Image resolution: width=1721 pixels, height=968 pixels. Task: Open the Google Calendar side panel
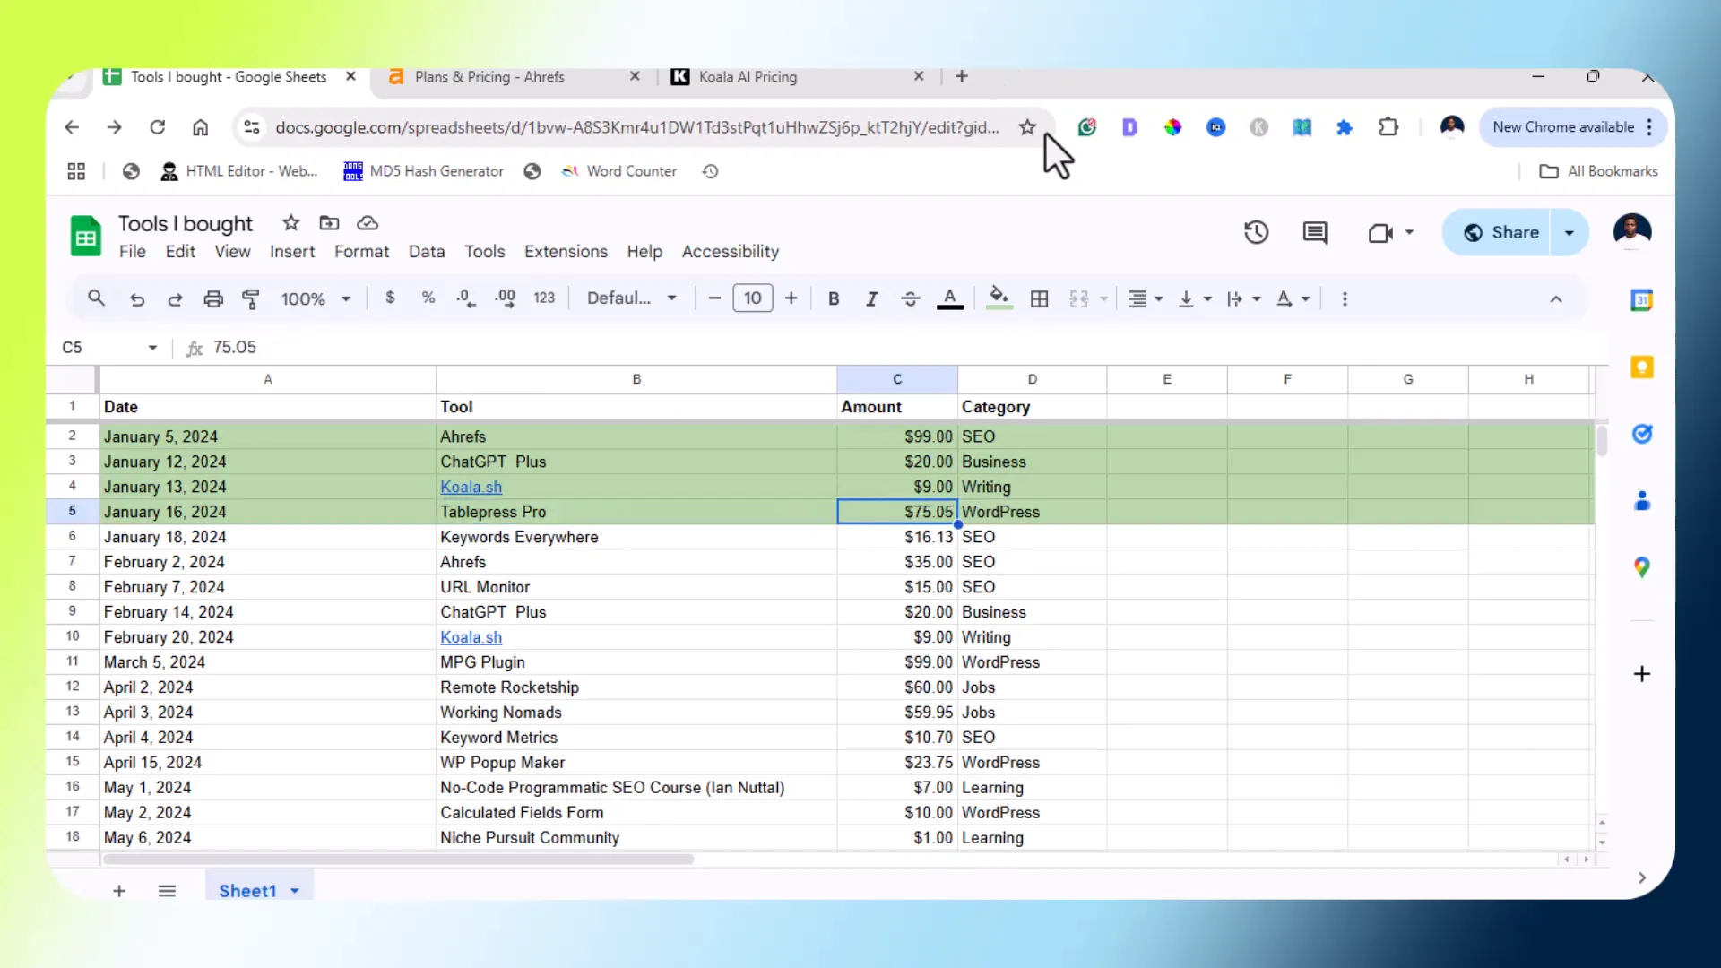1641,300
